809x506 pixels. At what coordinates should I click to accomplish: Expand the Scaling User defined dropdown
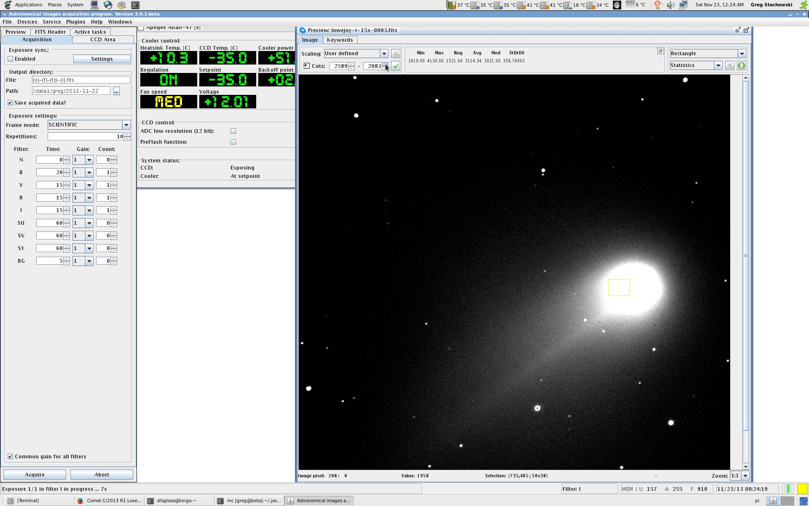click(x=384, y=54)
